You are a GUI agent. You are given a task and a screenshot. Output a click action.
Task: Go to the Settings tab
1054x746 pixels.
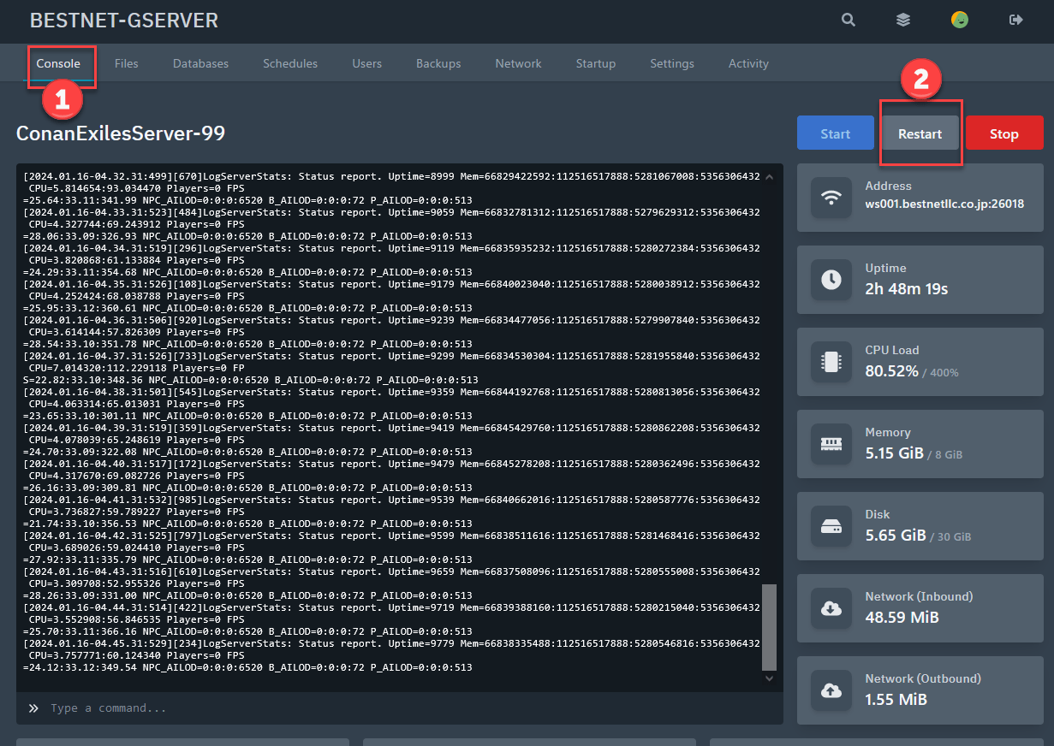coord(672,63)
